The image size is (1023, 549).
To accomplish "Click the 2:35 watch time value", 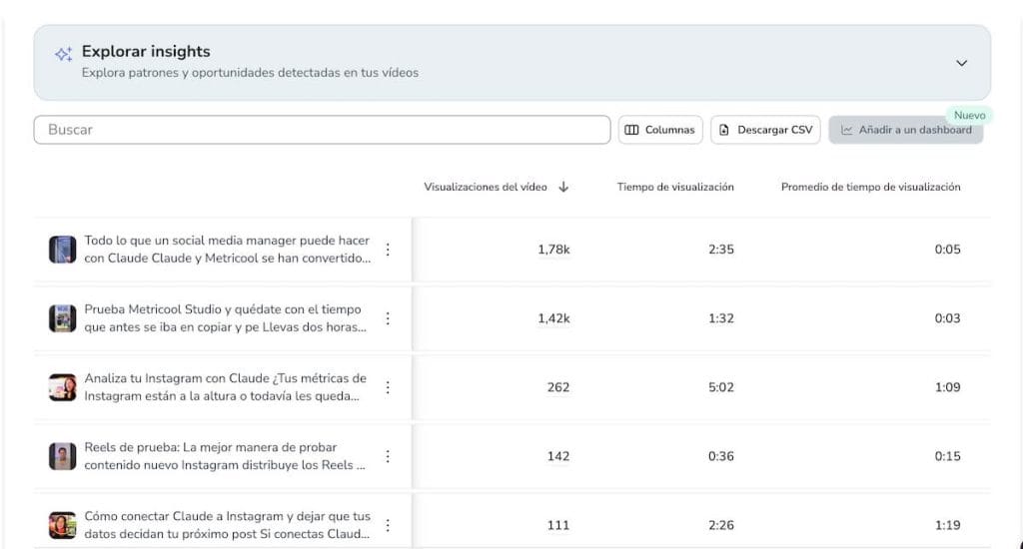I will tap(721, 250).
